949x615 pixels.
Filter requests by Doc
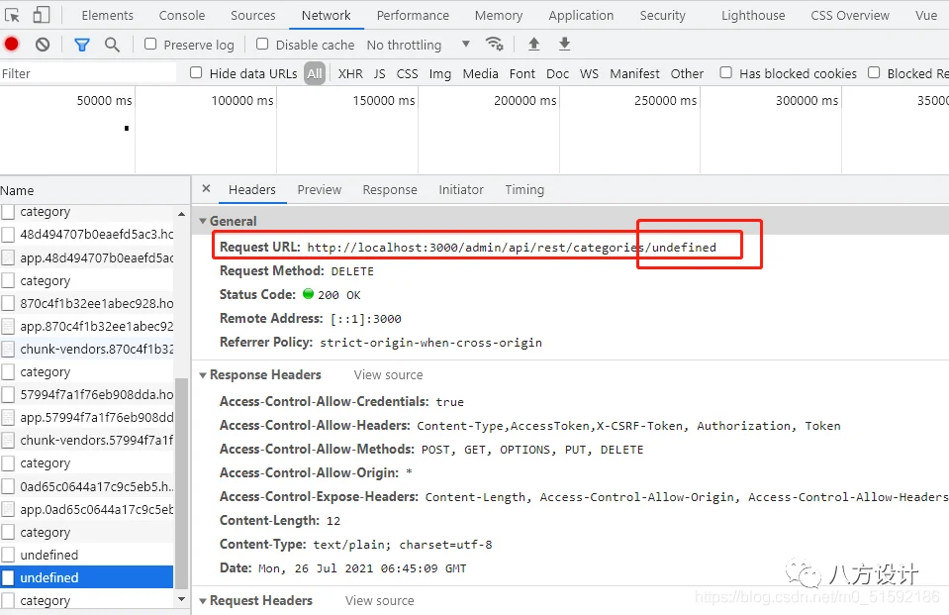tap(557, 73)
